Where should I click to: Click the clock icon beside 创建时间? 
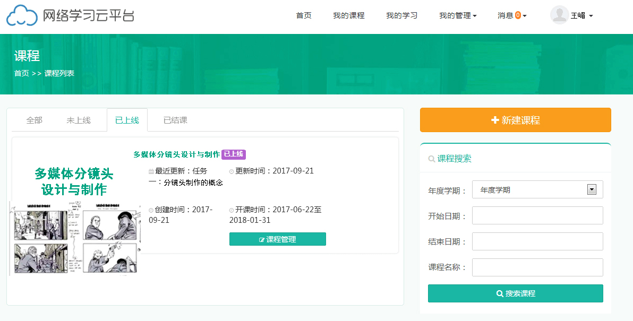[x=151, y=209]
